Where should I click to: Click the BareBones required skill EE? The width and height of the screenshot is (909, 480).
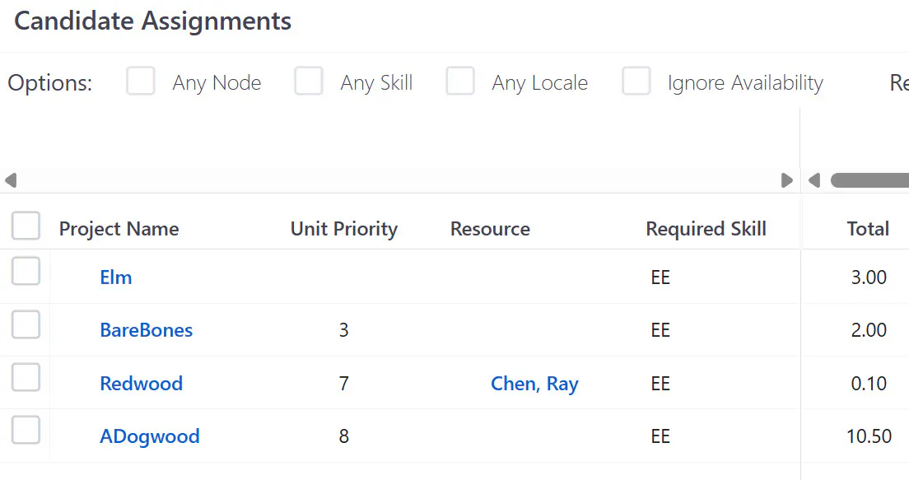coord(660,330)
